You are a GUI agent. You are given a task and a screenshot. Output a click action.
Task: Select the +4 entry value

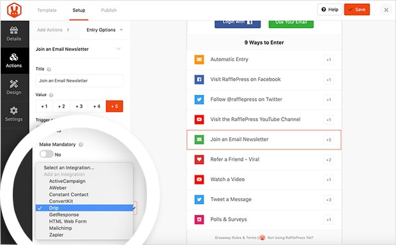[x=96, y=106]
